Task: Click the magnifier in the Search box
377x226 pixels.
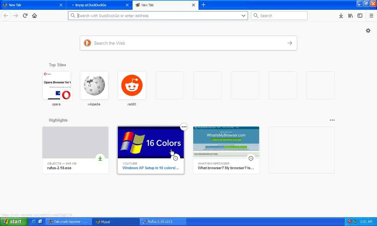Action: pos(256,16)
